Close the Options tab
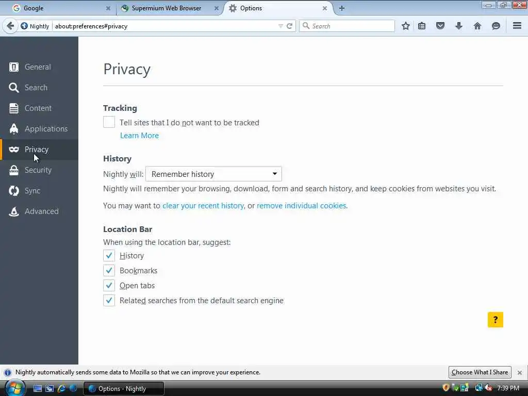The width and height of the screenshot is (528, 396). pos(325,8)
